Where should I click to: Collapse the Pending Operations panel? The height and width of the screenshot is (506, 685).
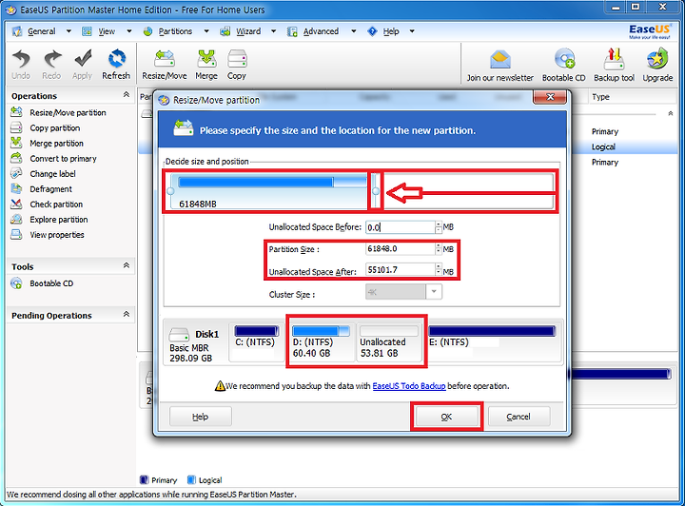point(127,314)
